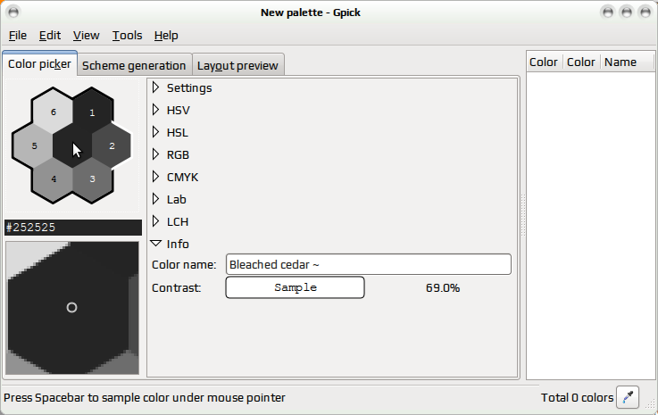Click the second Color column header

(x=582, y=62)
